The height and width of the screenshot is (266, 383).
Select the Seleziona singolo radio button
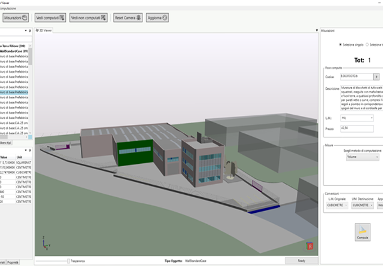[341, 45]
